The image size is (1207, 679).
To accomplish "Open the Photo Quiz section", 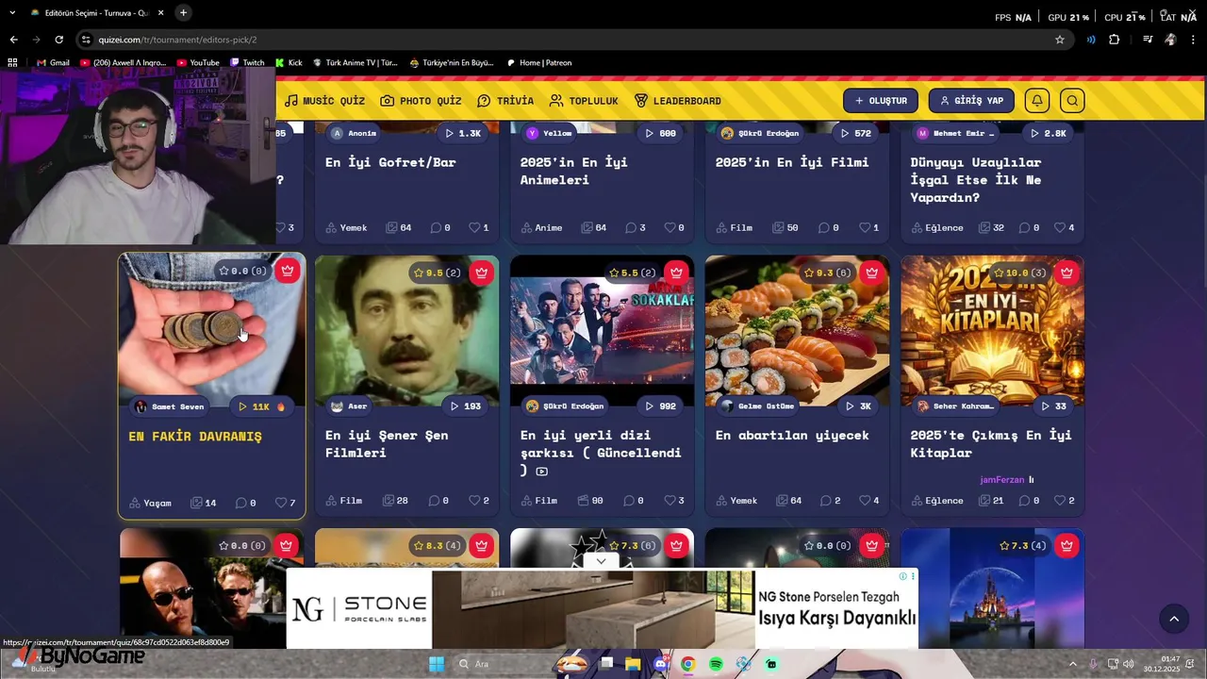I will pyautogui.click(x=421, y=101).
